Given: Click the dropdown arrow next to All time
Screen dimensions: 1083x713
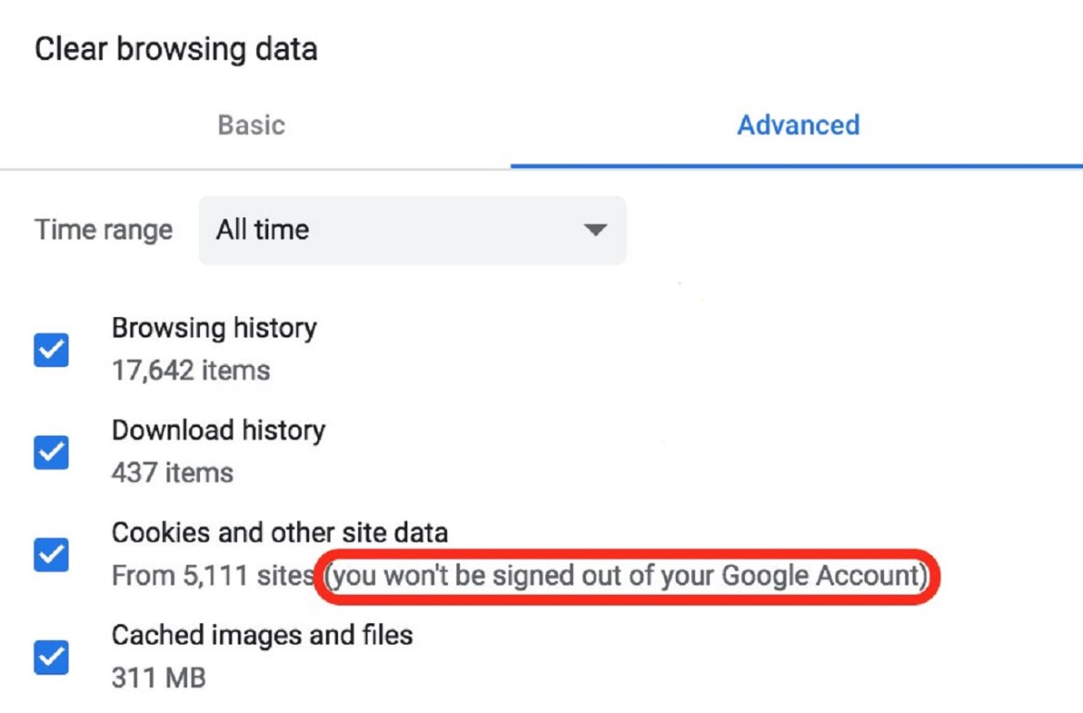Looking at the screenshot, I should [x=595, y=229].
